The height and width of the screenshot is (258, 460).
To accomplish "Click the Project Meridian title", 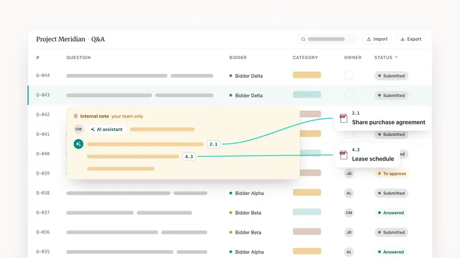I will pyautogui.click(x=60, y=39).
